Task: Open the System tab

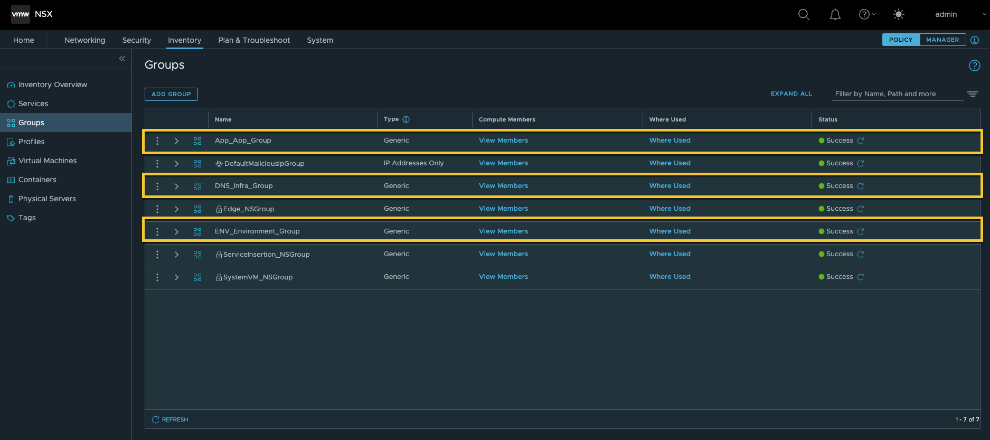Action: tap(320, 40)
